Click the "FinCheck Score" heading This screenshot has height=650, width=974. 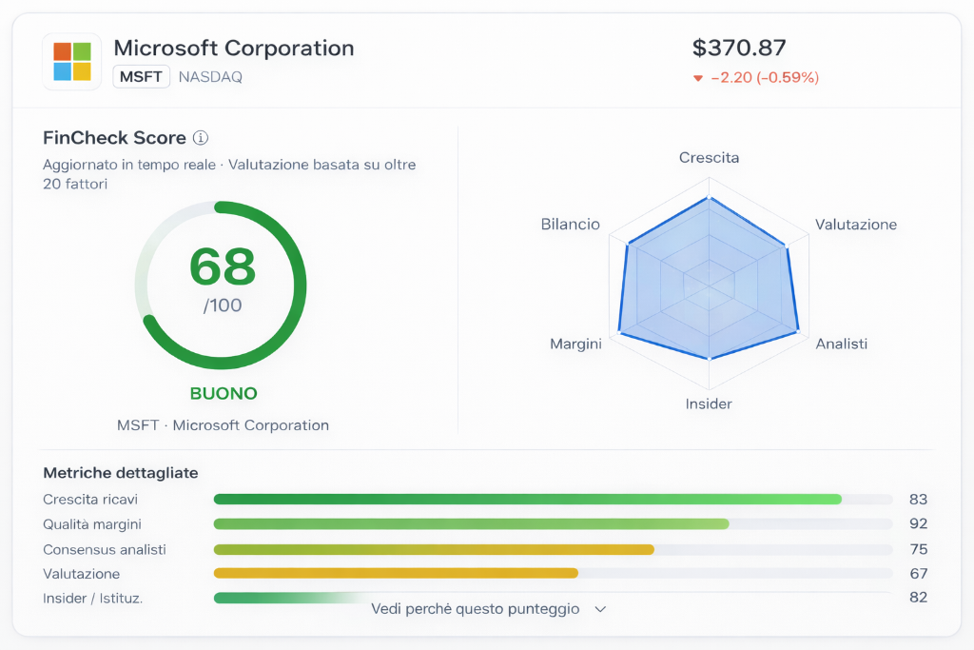(114, 137)
